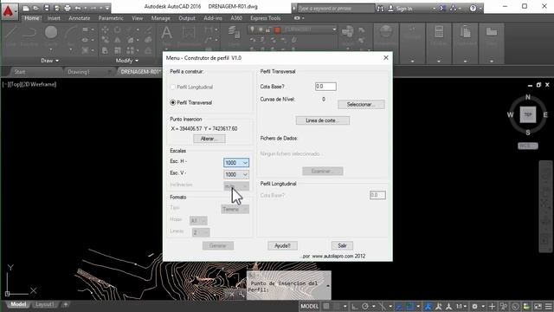Screen dimensions: 554x312
Task: Expand the Modify panel
Action: point(127,61)
